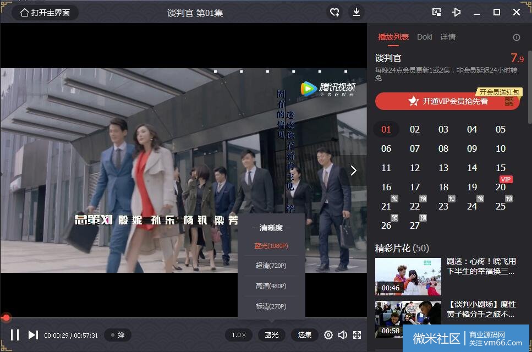Viewport: 532px width, 352px height.
Task: Select 高清(480P) quality option
Action: pyautogui.click(x=271, y=286)
